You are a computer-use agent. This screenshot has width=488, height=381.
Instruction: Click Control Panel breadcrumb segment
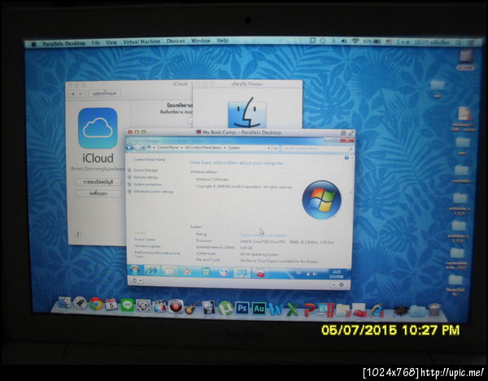click(168, 148)
